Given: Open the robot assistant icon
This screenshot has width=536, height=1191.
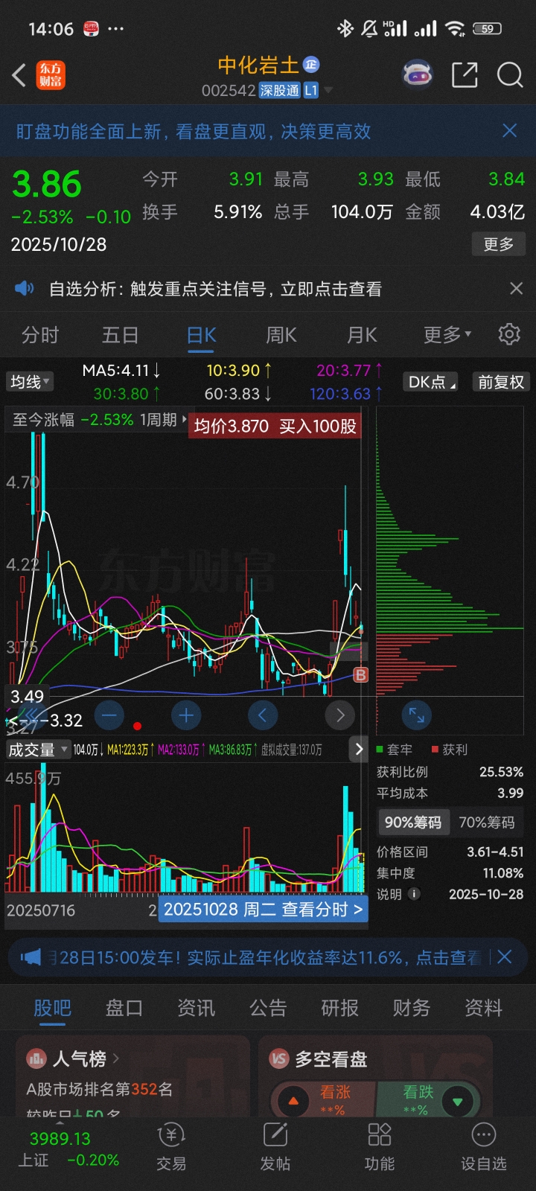Looking at the screenshot, I should tap(418, 74).
